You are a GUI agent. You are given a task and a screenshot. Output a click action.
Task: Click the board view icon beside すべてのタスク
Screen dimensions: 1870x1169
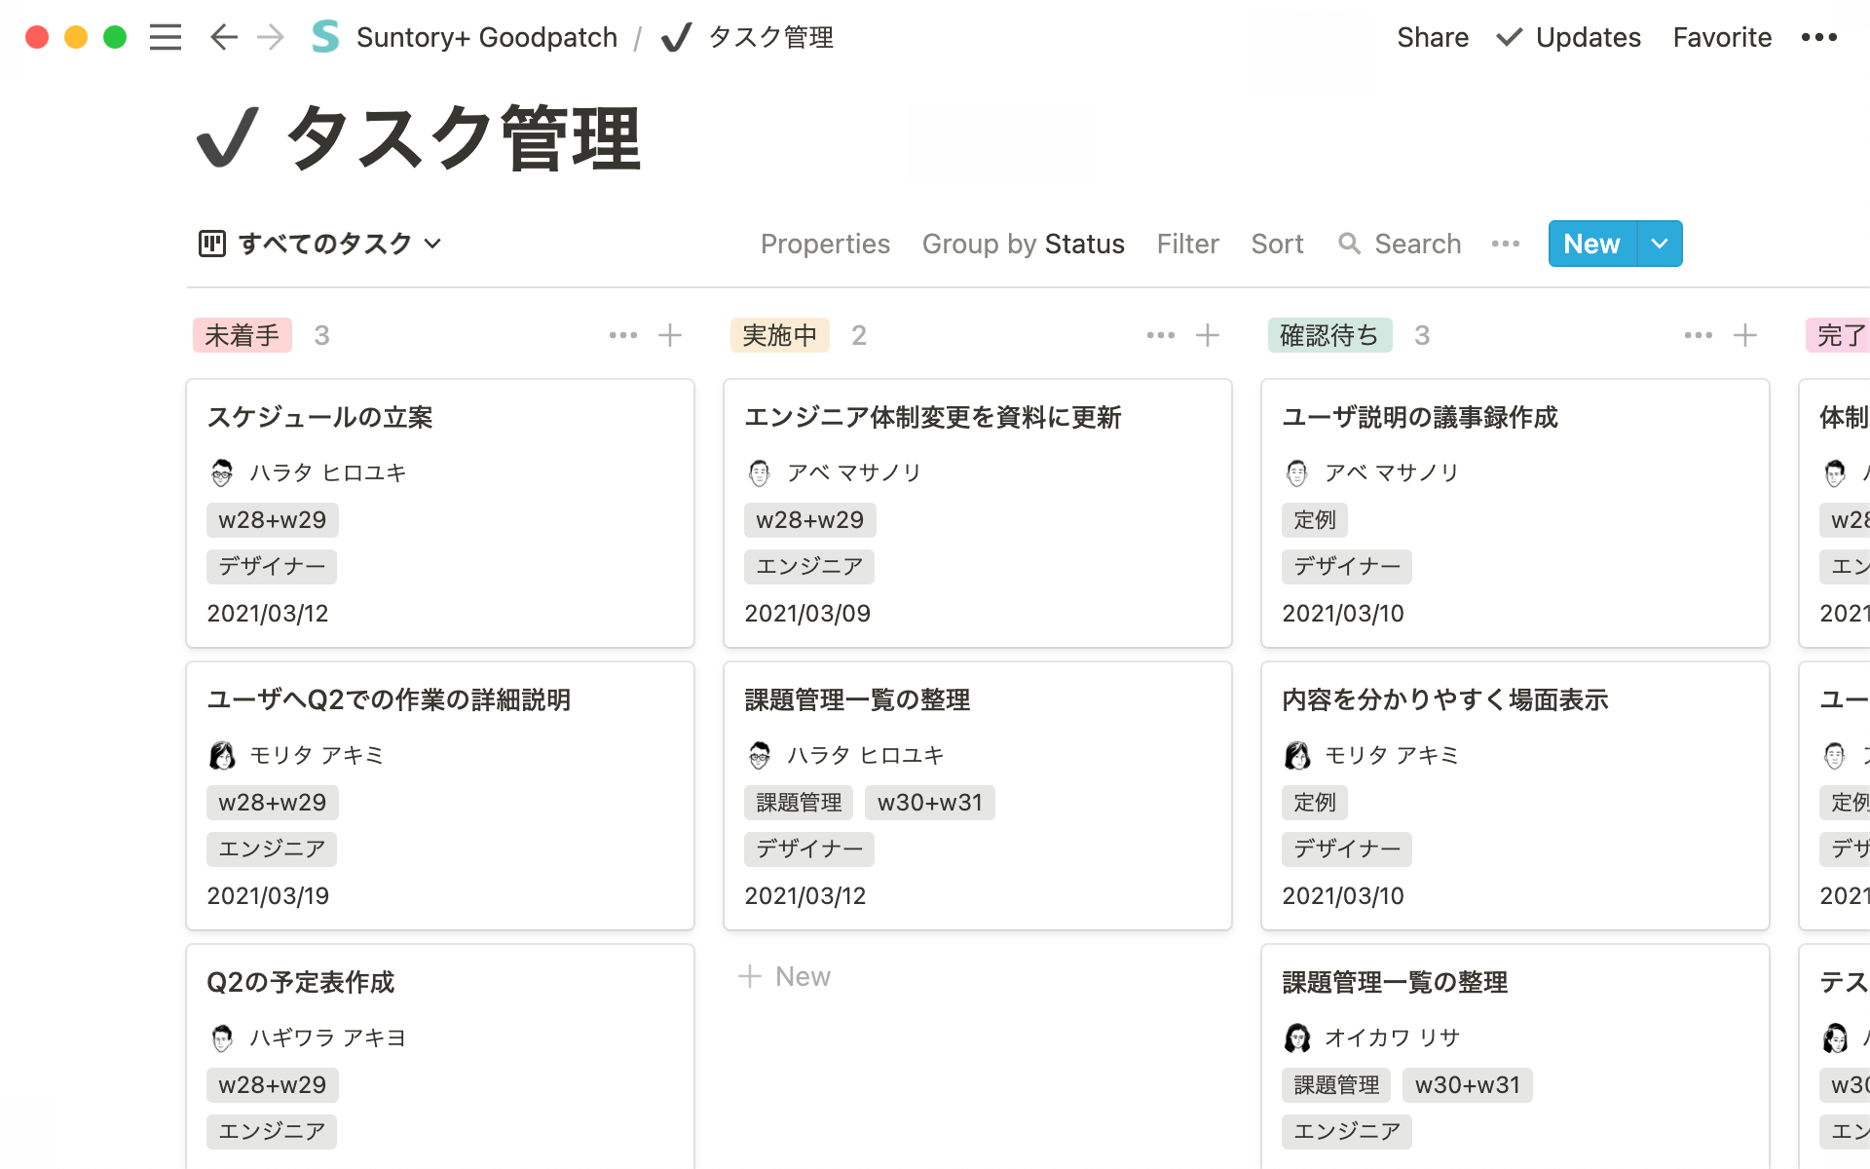212,244
